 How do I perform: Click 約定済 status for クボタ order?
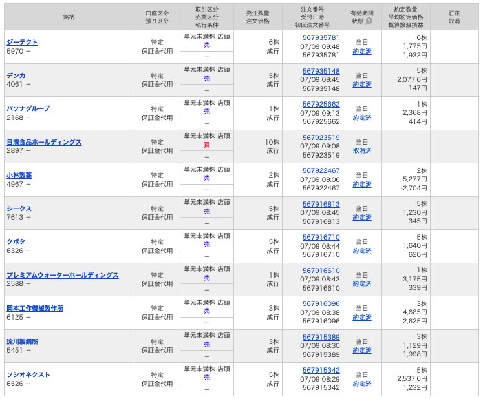click(x=362, y=251)
